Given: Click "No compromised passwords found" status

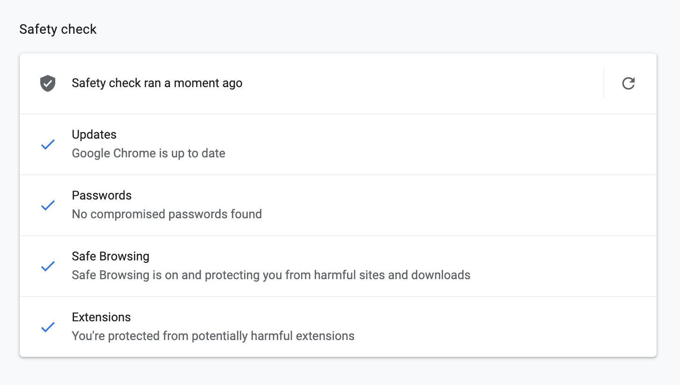Looking at the screenshot, I should pos(167,215).
